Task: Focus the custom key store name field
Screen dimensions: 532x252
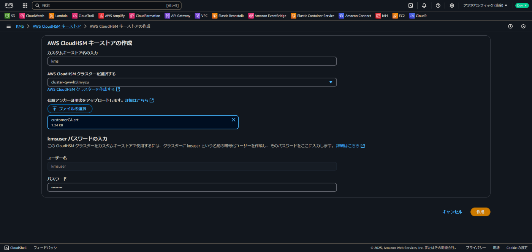Action: coord(192,61)
